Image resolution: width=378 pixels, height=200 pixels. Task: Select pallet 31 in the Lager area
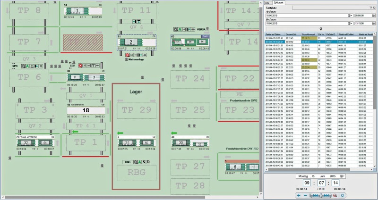128,143
